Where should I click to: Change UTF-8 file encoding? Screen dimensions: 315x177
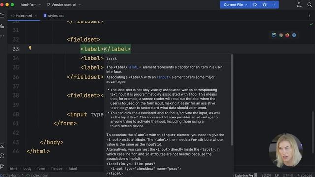click(x=288, y=175)
